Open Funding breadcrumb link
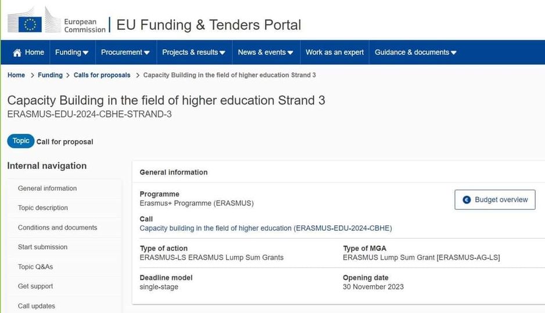The width and height of the screenshot is (545, 313). coord(50,75)
